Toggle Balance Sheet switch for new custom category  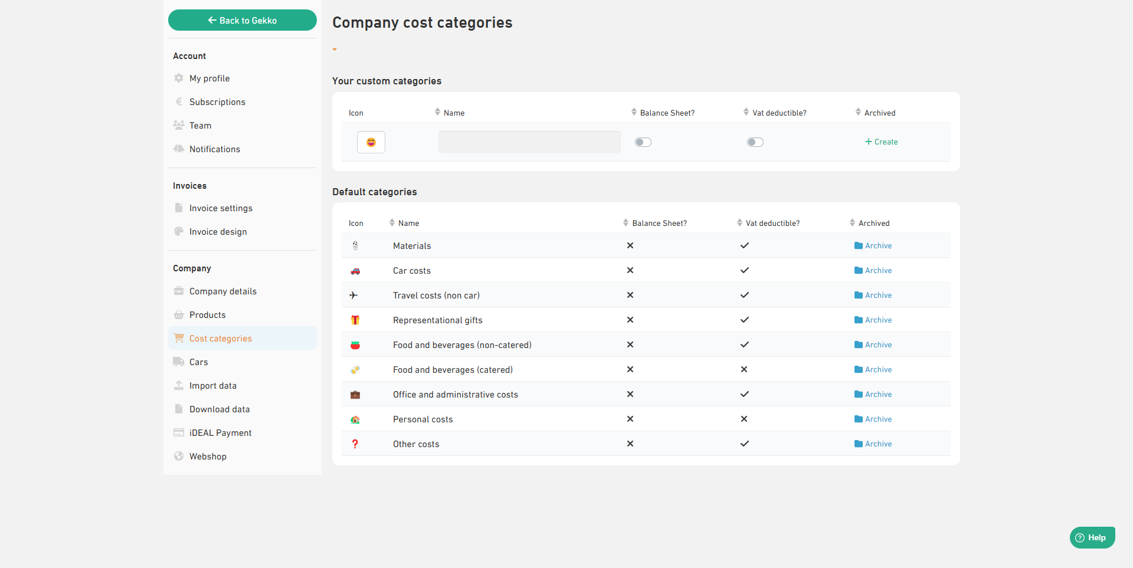643,142
